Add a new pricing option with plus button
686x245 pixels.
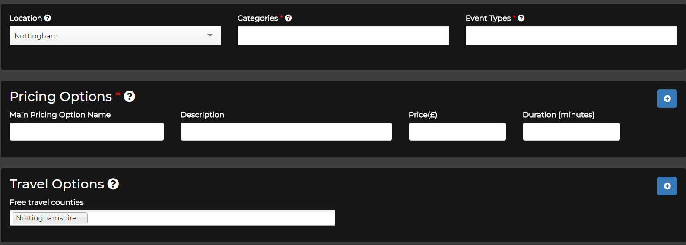[667, 99]
